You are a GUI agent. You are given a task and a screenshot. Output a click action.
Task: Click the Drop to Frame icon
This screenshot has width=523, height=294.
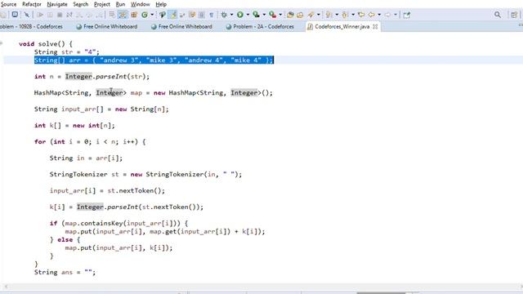112,15
